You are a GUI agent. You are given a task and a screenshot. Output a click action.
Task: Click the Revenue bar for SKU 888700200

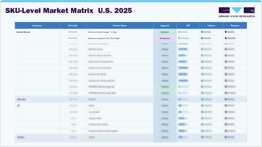point(230,32)
